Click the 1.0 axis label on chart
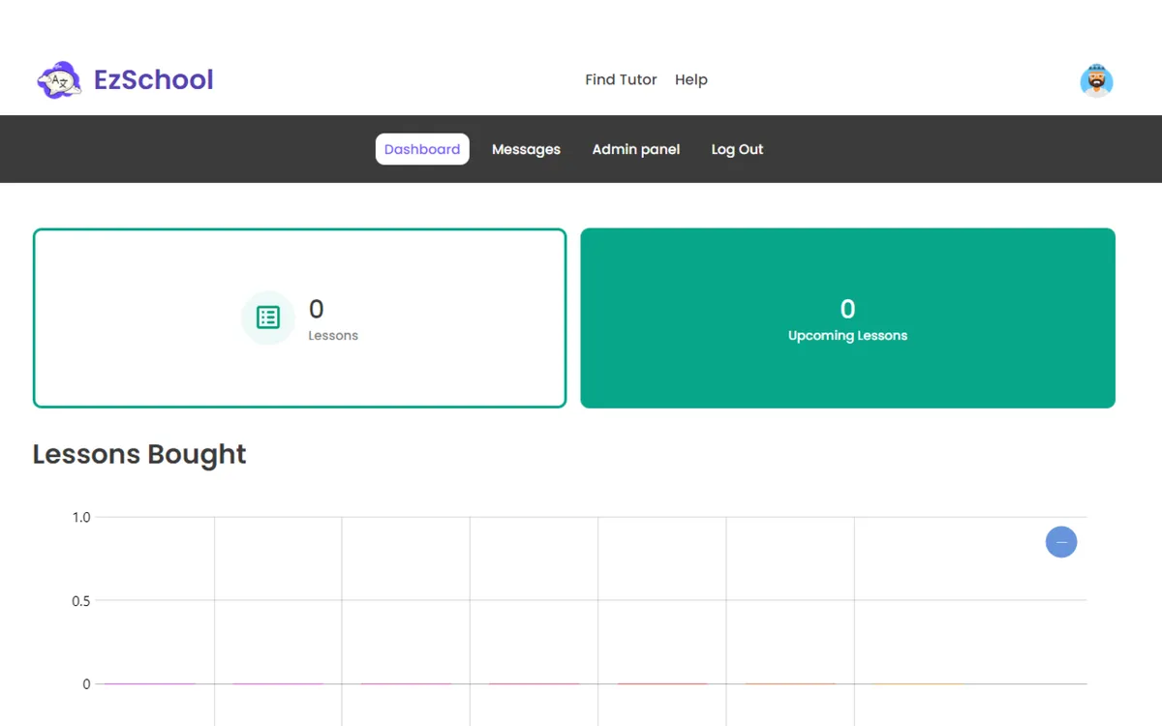 (x=81, y=518)
